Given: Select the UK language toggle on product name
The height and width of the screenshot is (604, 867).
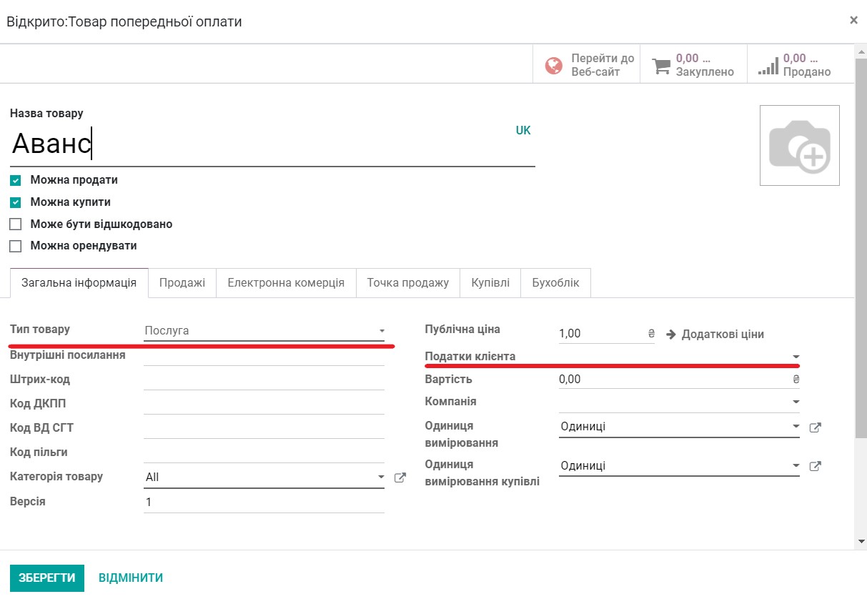Looking at the screenshot, I should 523,130.
